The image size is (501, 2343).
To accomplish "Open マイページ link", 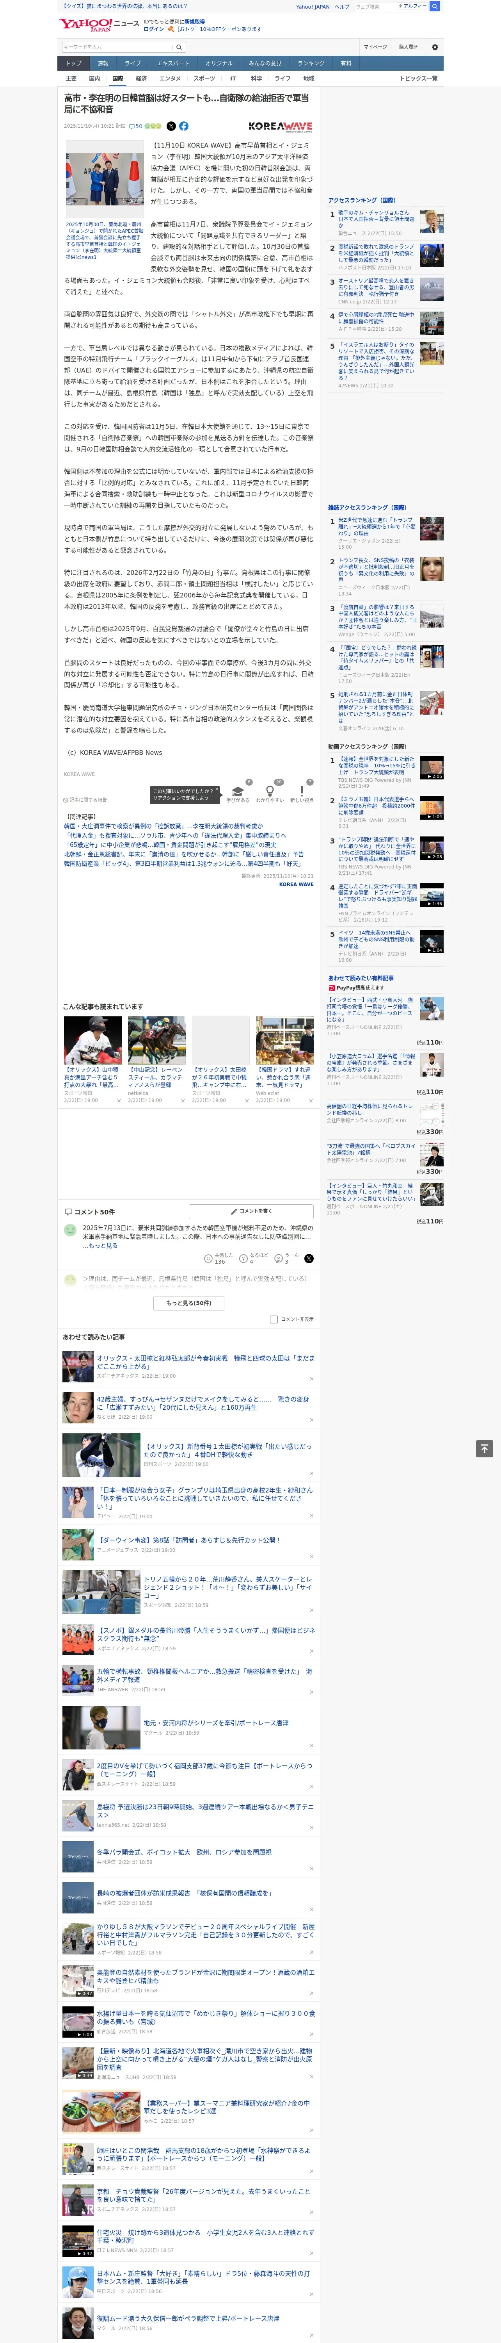I will point(375,46).
